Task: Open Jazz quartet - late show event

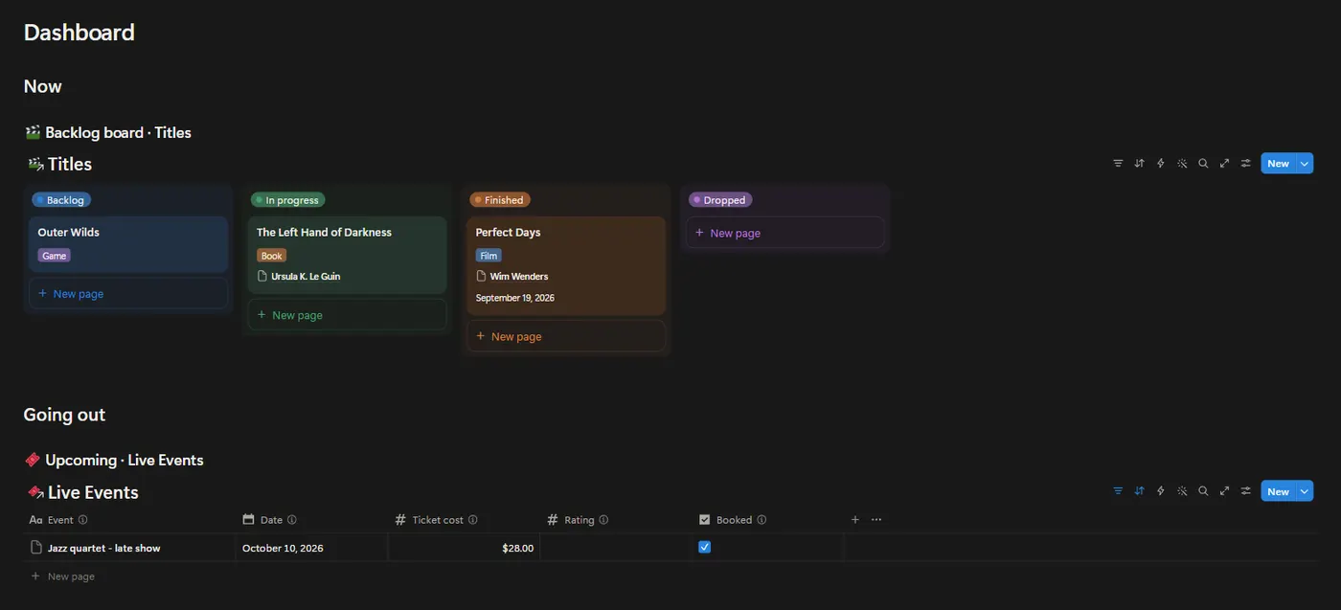Action: click(x=103, y=548)
